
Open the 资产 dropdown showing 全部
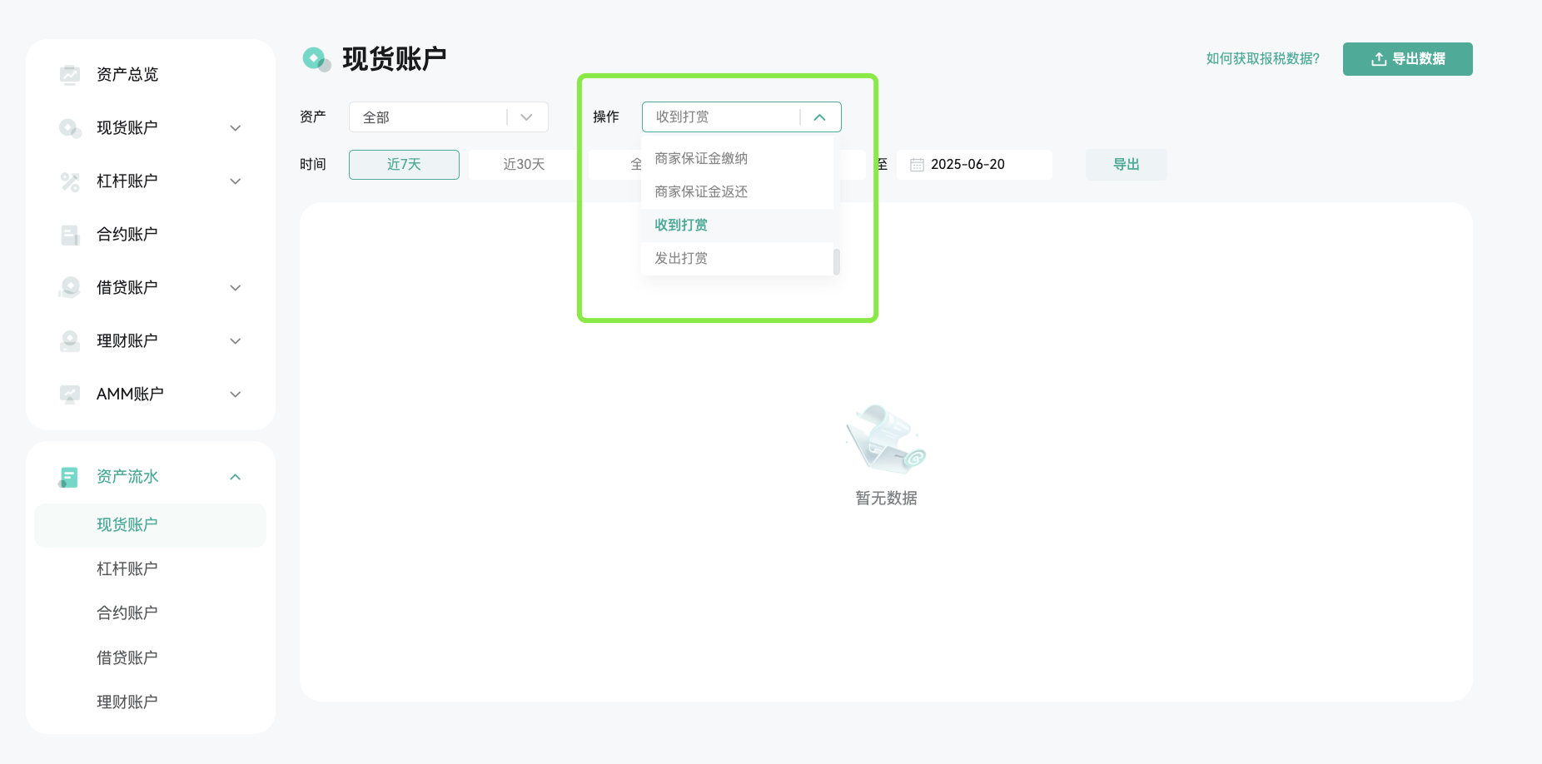coord(448,117)
